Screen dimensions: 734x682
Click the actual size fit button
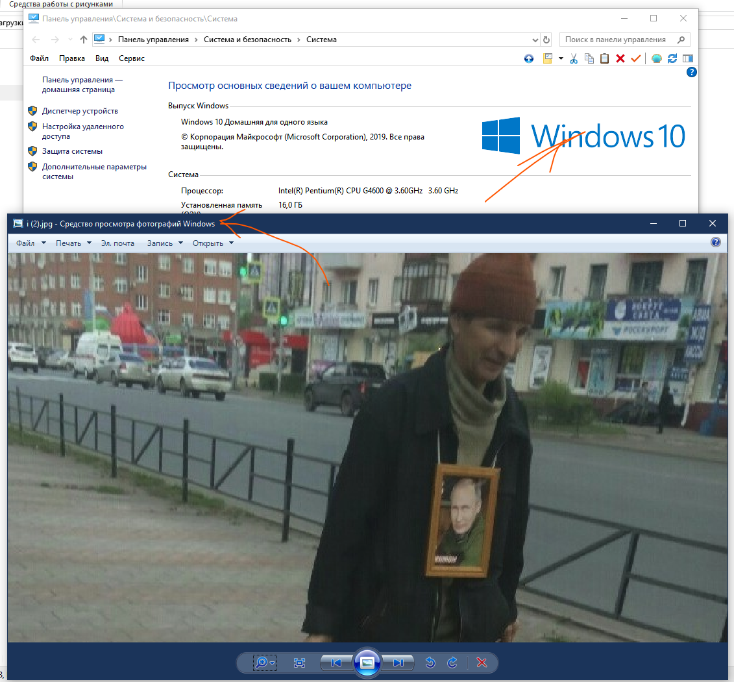point(299,663)
